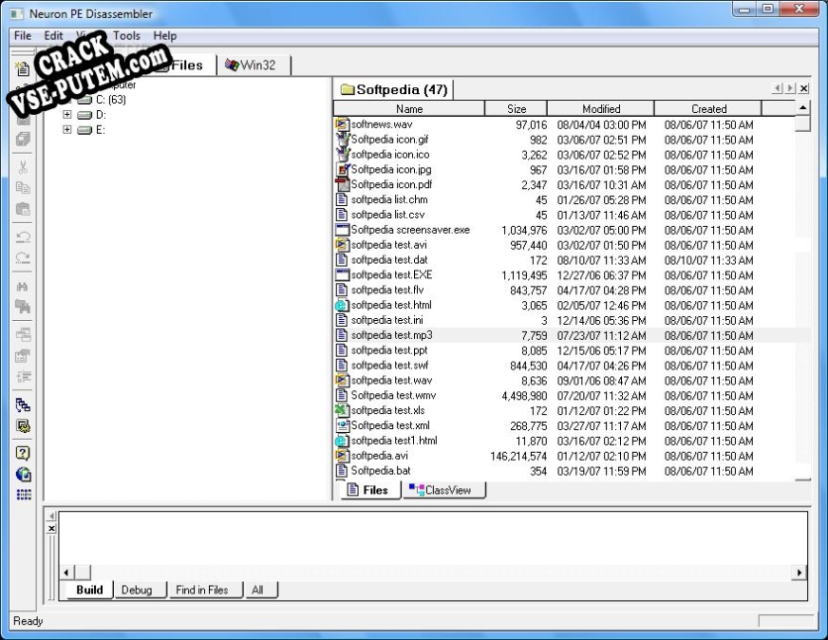This screenshot has height=640, width=828.
Task: Open the Help menu
Action: (164, 36)
